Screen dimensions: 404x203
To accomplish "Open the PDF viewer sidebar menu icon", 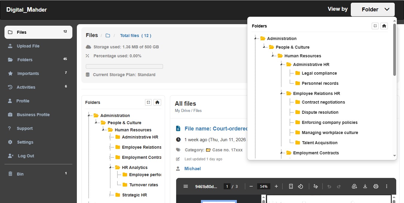I will tap(186, 186).
